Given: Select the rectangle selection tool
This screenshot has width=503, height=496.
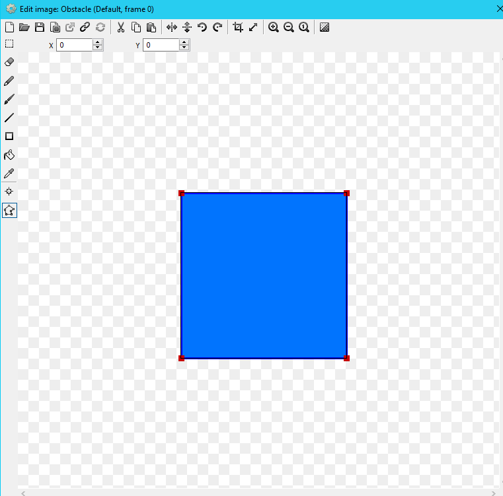Looking at the screenshot, I should (x=9, y=44).
